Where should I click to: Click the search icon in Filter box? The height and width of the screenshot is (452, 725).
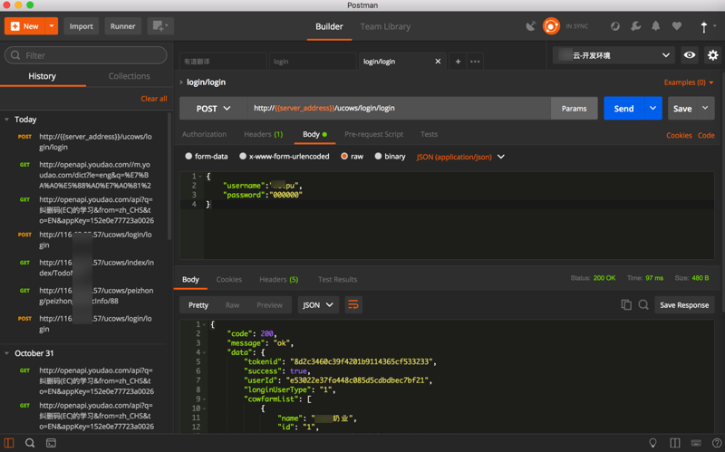pyautogui.click(x=15, y=55)
